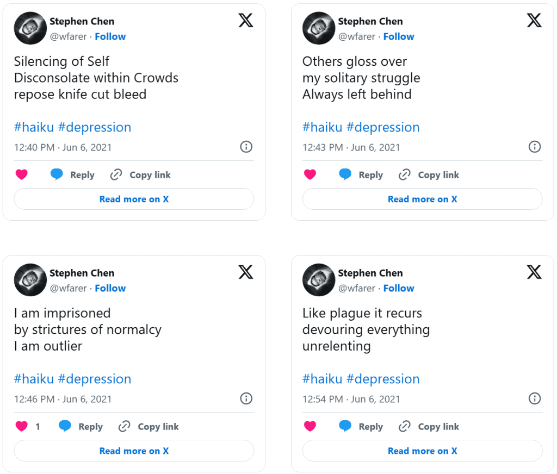Click the X logo on 'I am imprisoned' tweet
Viewport: 557px width, 474px height.
pyautogui.click(x=246, y=272)
